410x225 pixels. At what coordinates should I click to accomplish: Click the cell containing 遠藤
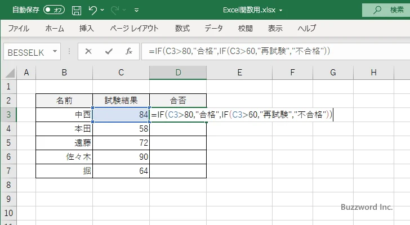tap(64, 143)
